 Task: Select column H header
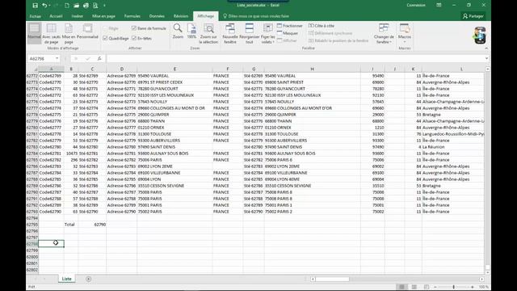point(313,69)
